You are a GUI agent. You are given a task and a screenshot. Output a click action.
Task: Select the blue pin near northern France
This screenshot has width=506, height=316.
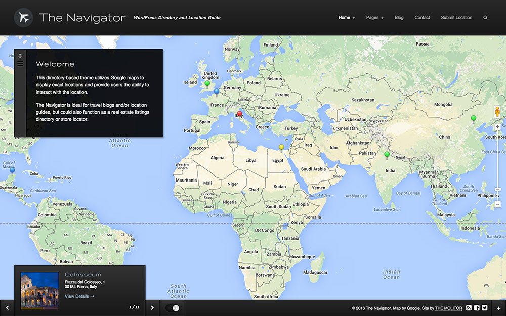(217, 92)
